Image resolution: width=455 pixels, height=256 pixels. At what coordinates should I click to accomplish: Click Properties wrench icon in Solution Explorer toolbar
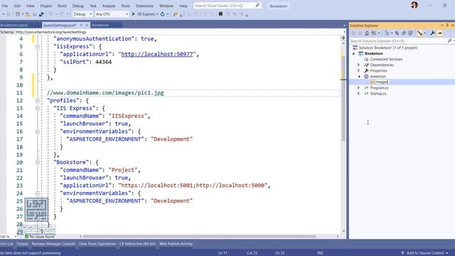click(432, 33)
